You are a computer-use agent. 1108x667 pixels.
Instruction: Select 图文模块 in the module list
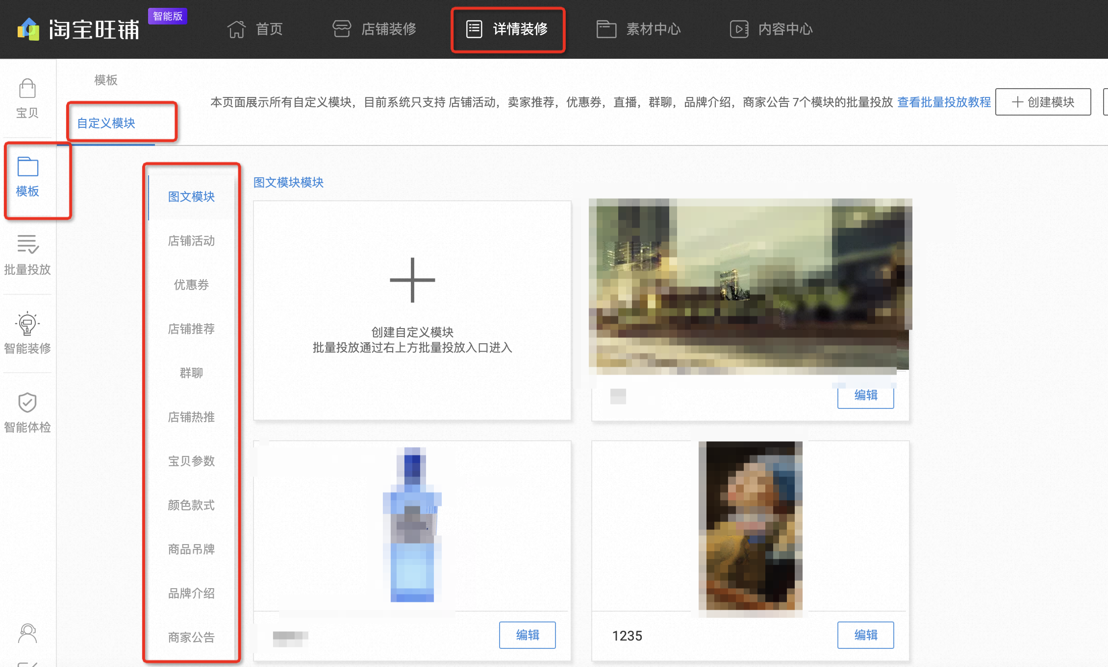[x=191, y=197]
